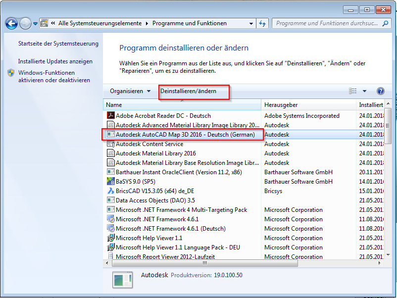Open Windows-Funktionen aktivieren oder deaktivieren
Screen dimensions: 397x298
click(54, 76)
